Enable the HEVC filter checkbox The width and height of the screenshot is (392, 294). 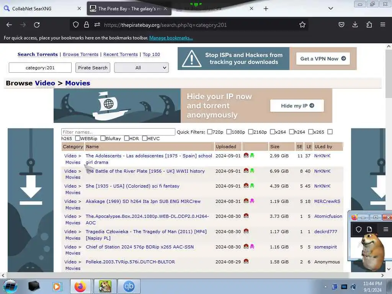[x=144, y=138]
